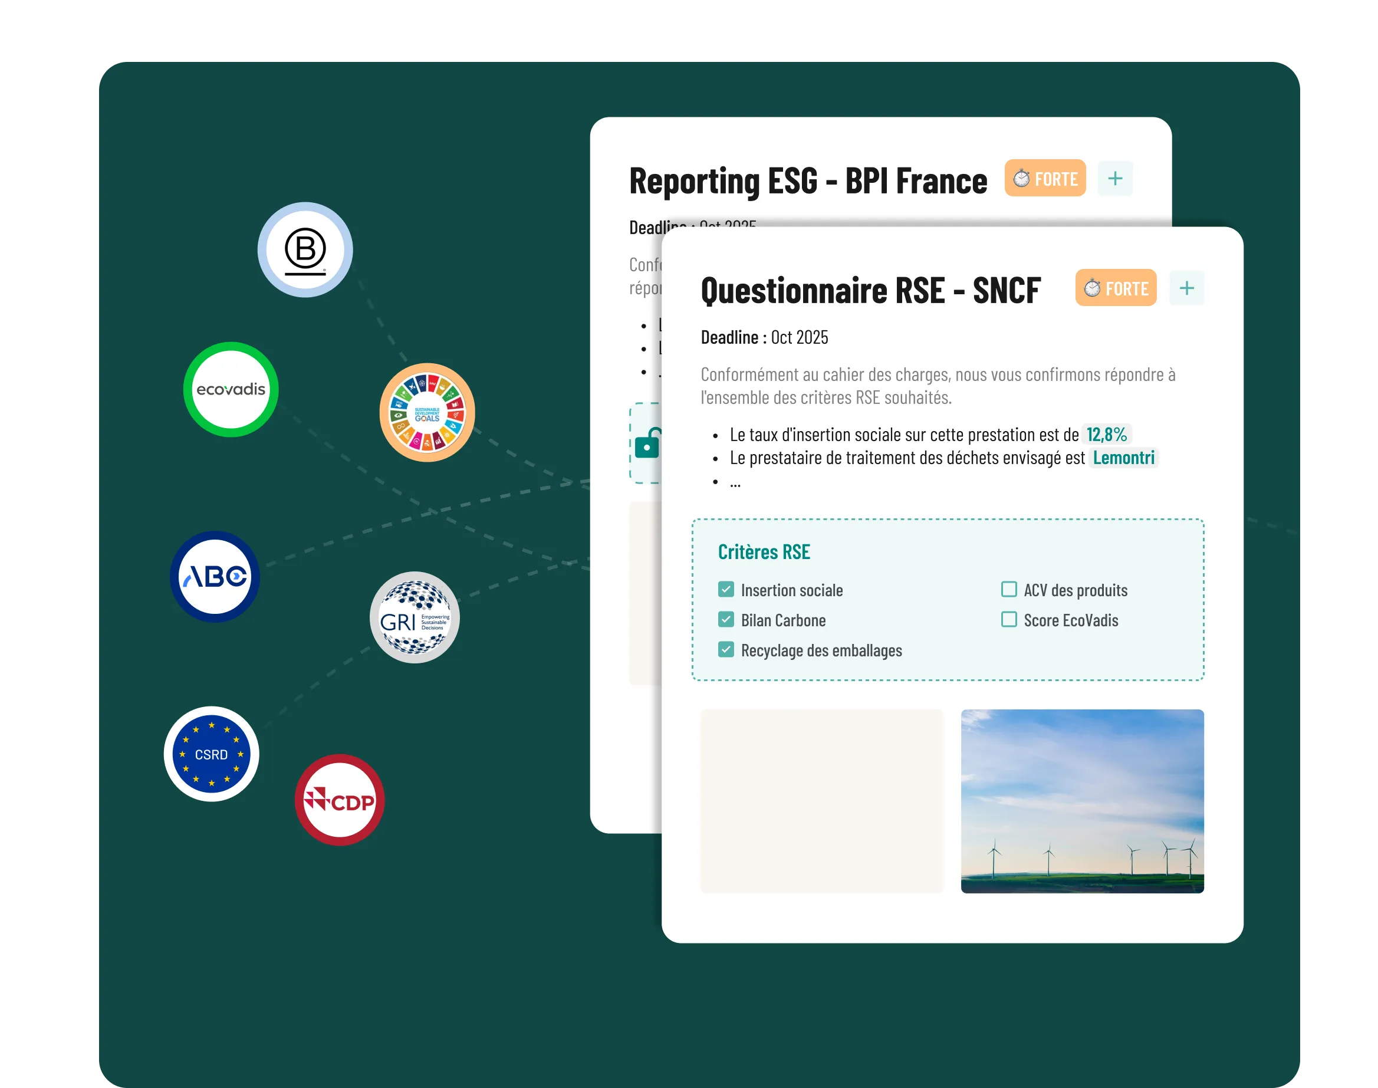Uncheck the Bilan Carbone checkbox

point(726,619)
